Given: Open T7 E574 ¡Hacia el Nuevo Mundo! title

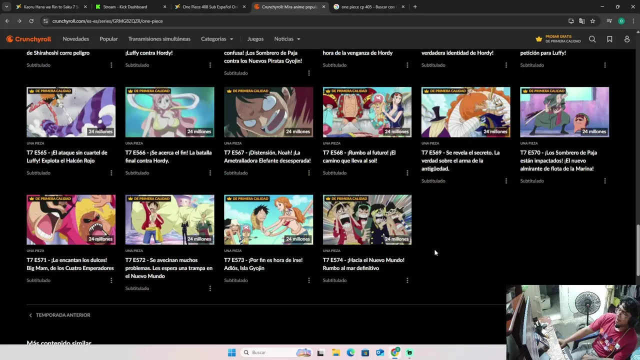Looking at the screenshot, I should click(363, 264).
